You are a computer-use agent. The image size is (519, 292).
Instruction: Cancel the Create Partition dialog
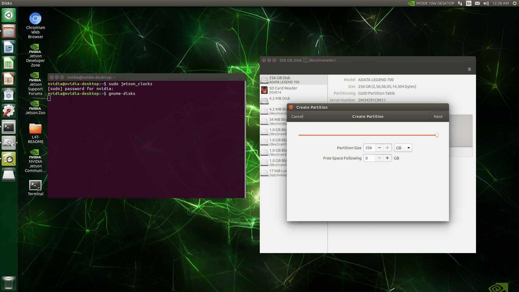point(297,117)
